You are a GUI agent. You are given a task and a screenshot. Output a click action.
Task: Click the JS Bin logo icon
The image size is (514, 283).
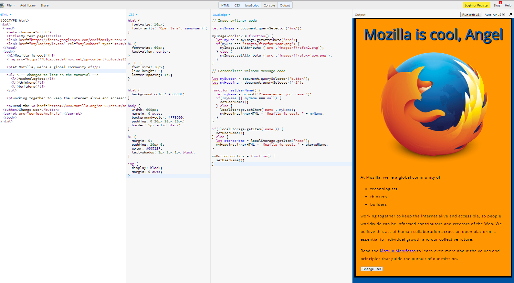click(x=2, y=5)
